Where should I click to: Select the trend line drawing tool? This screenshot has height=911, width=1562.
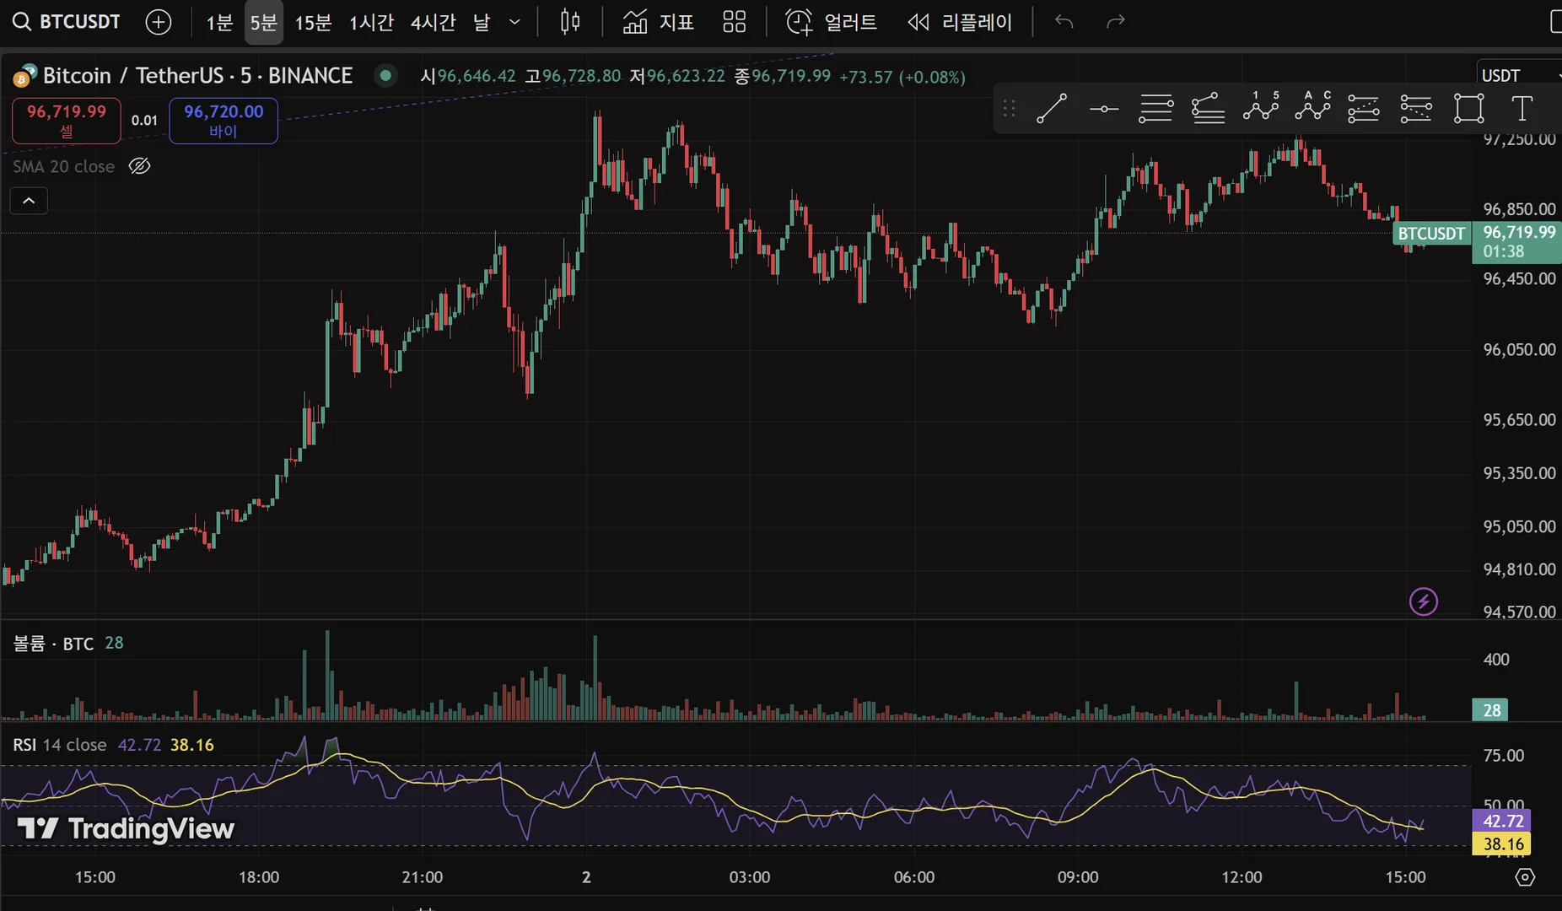(1052, 109)
